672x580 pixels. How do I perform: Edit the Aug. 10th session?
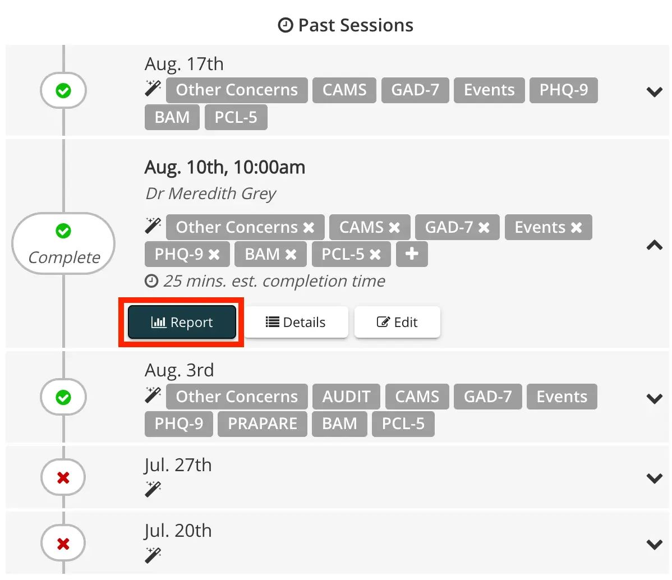397,322
